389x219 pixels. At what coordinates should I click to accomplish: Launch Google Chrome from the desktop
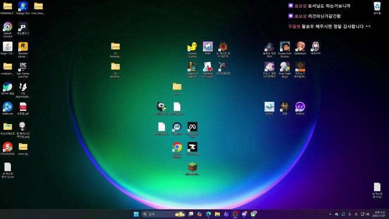tap(177, 147)
